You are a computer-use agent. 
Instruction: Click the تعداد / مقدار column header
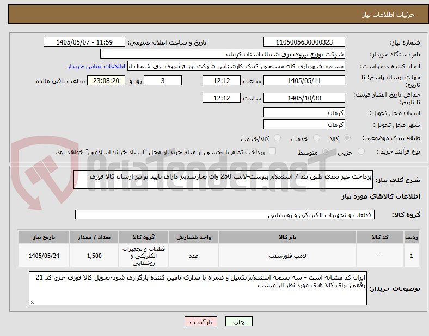tap(94, 237)
